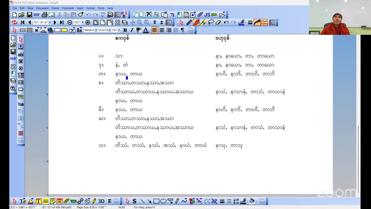Select the Rectangle shape tool in bottom toolbar
This screenshot has height=209, width=371.
(x=156, y=201)
